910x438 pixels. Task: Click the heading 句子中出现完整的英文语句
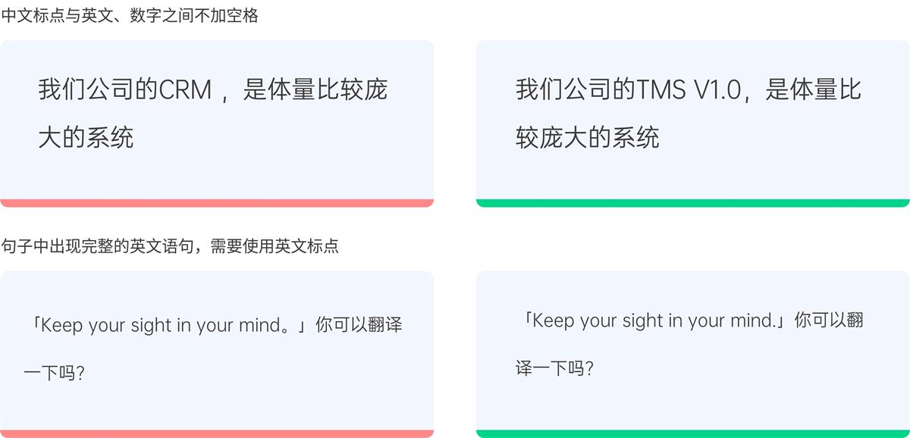[170, 246]
